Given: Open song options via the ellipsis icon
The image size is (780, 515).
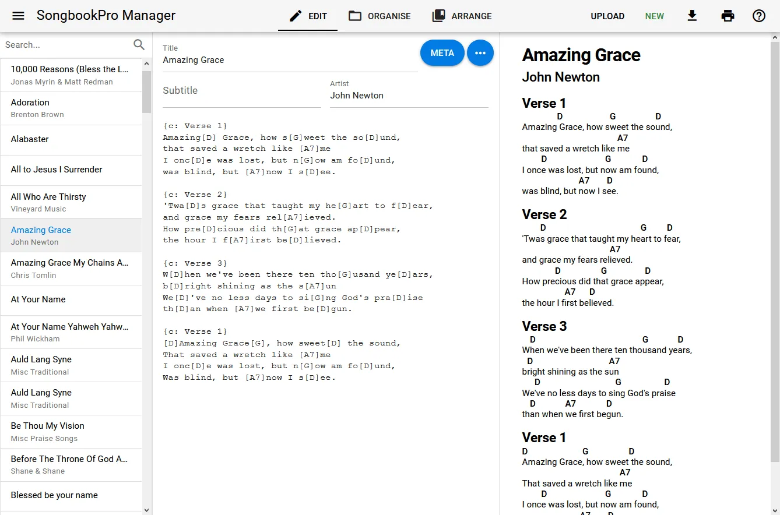Looking at the screenshot, I should pos(480,52).
